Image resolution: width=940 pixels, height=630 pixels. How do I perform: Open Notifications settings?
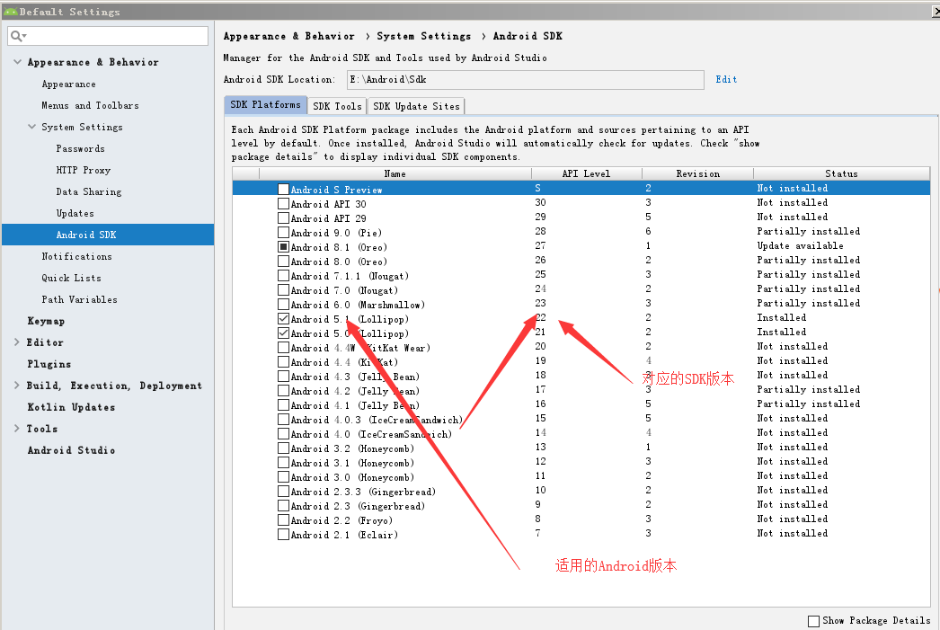coord(76,256)
